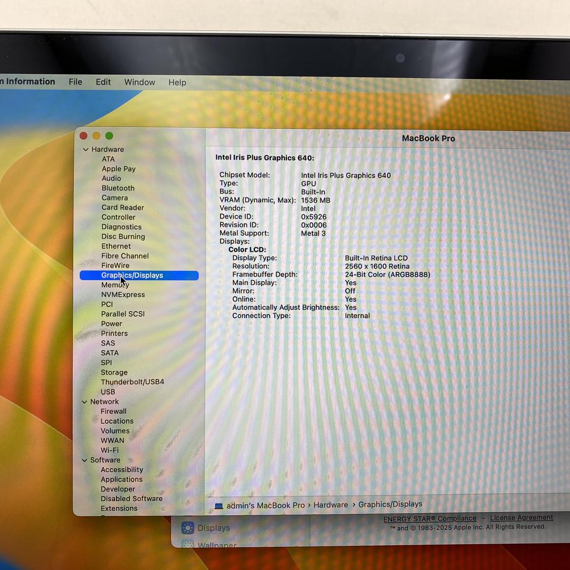The image size is (570, 570).
Task: Click the 'Intel Iris Plus Graphics 640:' heading
Action: pyautogui.click(x=264, y=158)
